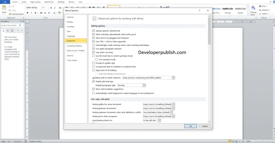Toggle Allow text to be dragged and dropped
The image size is (275, 143).
(93, 38)
